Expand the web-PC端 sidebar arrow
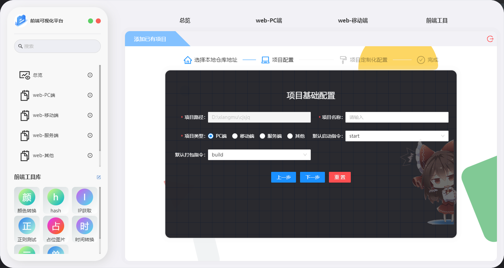 [90, 95]
